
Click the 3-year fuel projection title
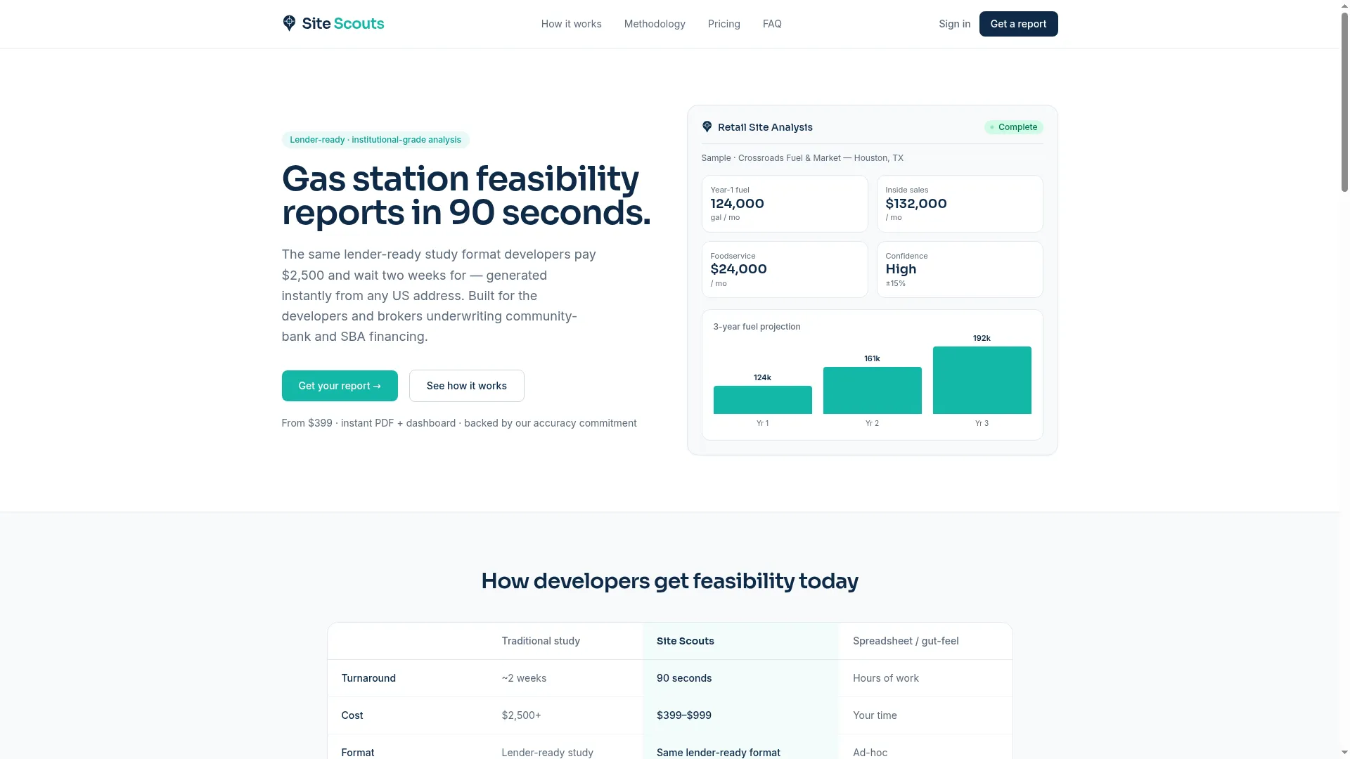click(x=757, y=327)
